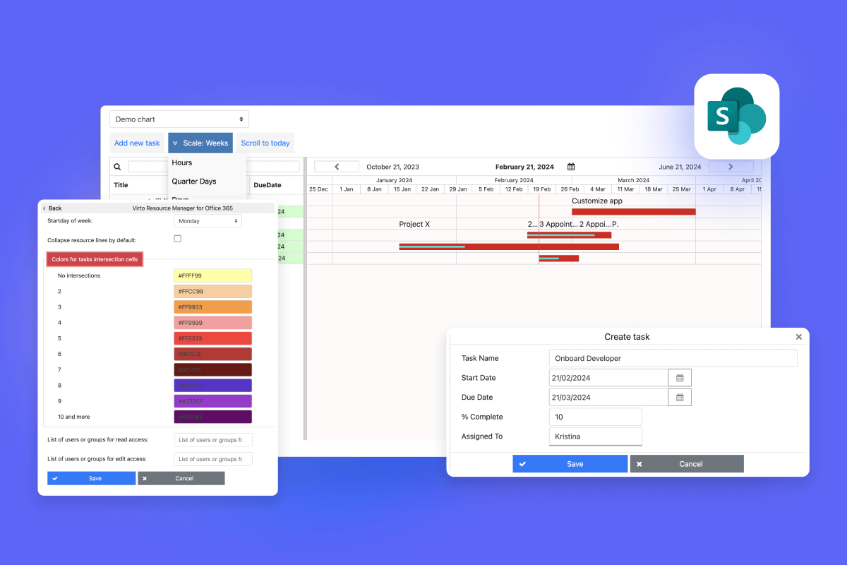This screenshot has width=847, height=565.
Task: Click the June 21, 2024 date label
Action: pyautogui.click(x=680, y=167)
